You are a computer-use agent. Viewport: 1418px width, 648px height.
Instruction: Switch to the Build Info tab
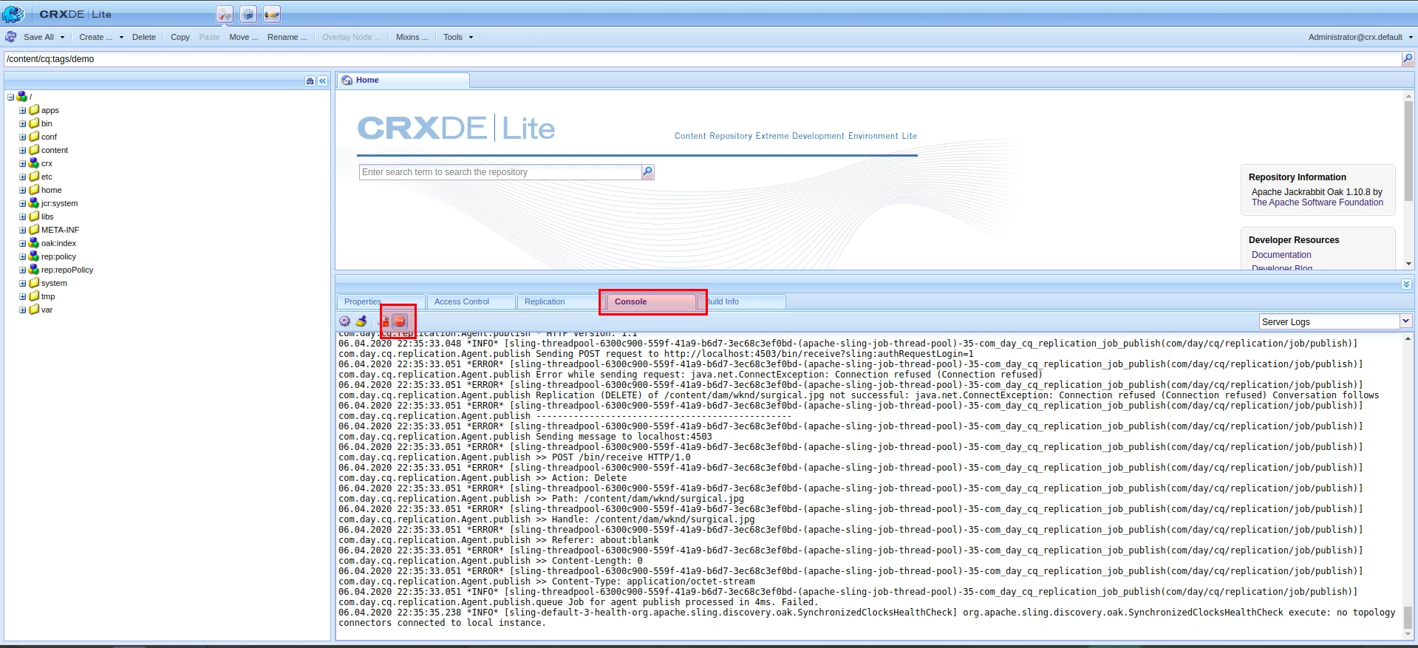coord(741,301)
